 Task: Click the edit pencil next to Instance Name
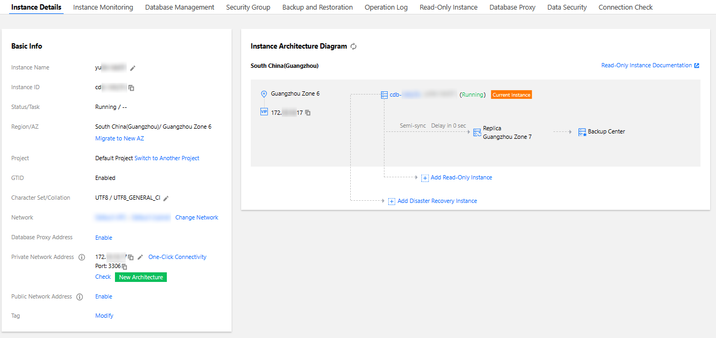(133, 68)
